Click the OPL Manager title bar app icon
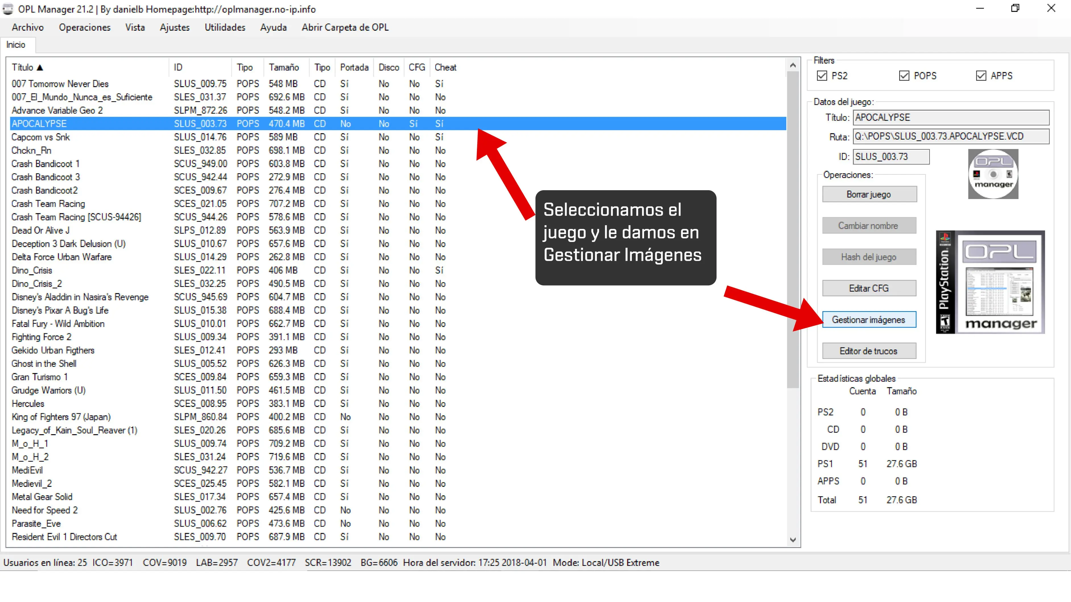1071x602 pixels. tap(8, 9)
